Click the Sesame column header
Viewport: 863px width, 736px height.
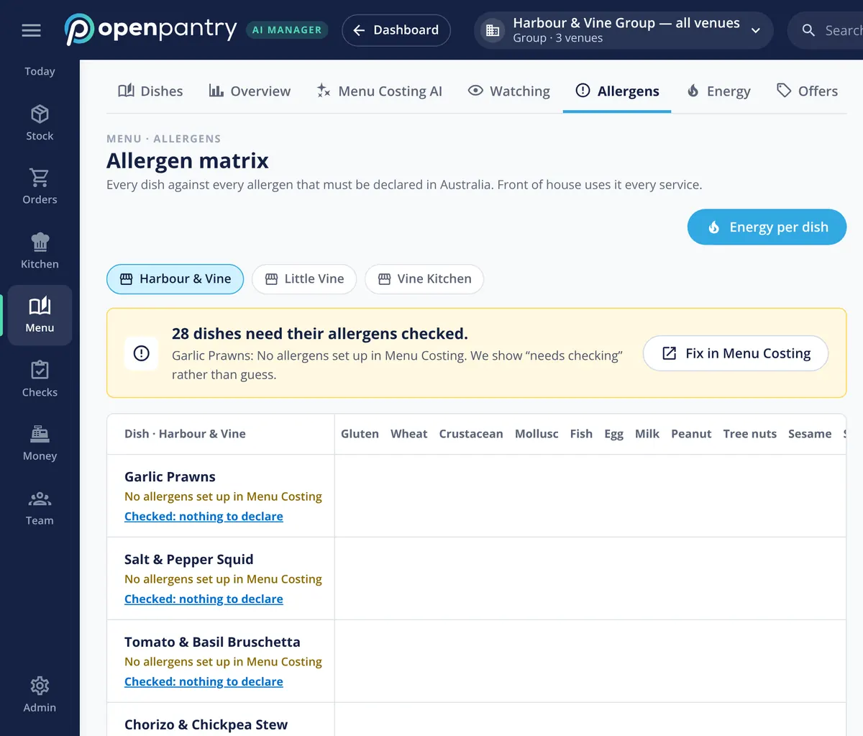pos(810,434)
